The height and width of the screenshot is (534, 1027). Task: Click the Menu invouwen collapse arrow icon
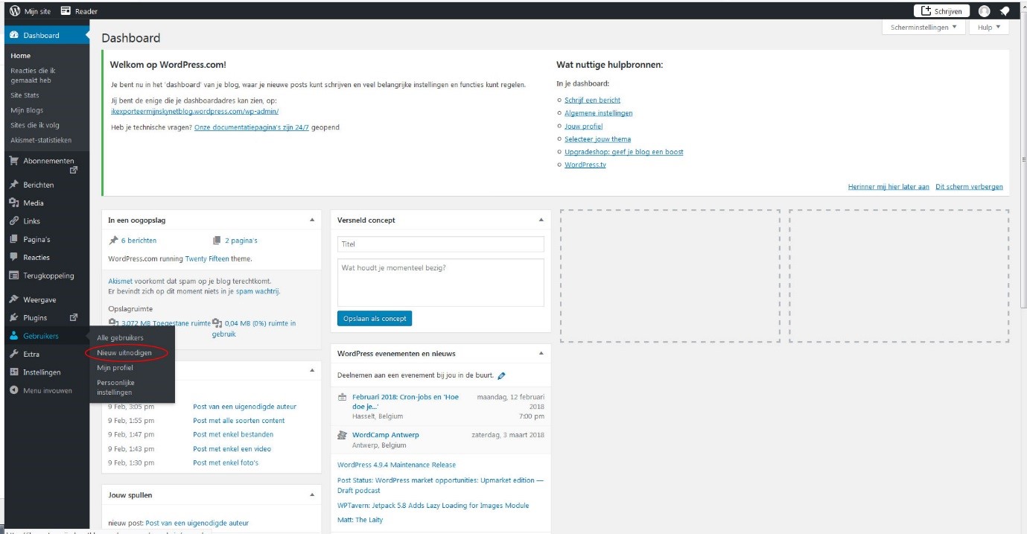pyautogui.click(x=14, y=390)
